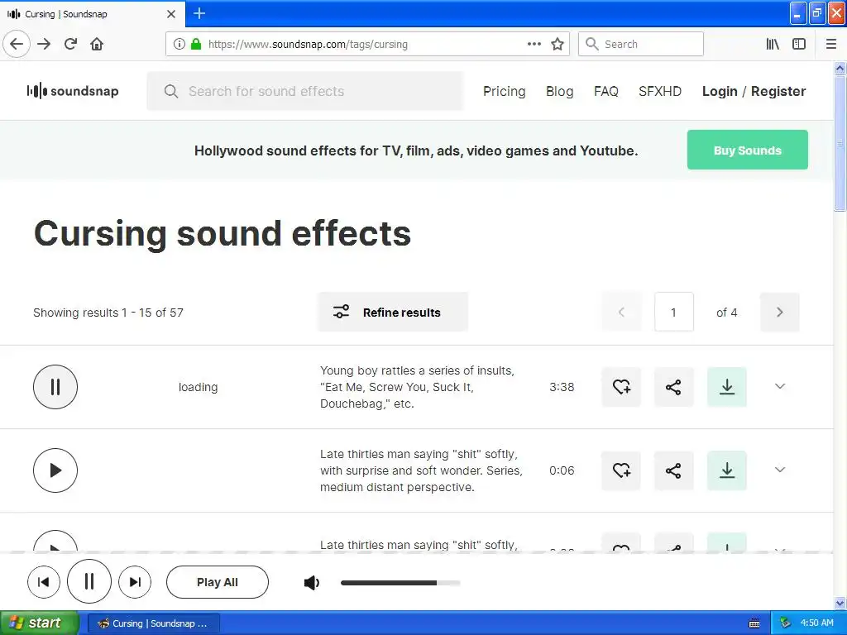The height and width of the screenshot is (635, 847).
Task: Open the FAQ page
Action: tap(606, 91)
